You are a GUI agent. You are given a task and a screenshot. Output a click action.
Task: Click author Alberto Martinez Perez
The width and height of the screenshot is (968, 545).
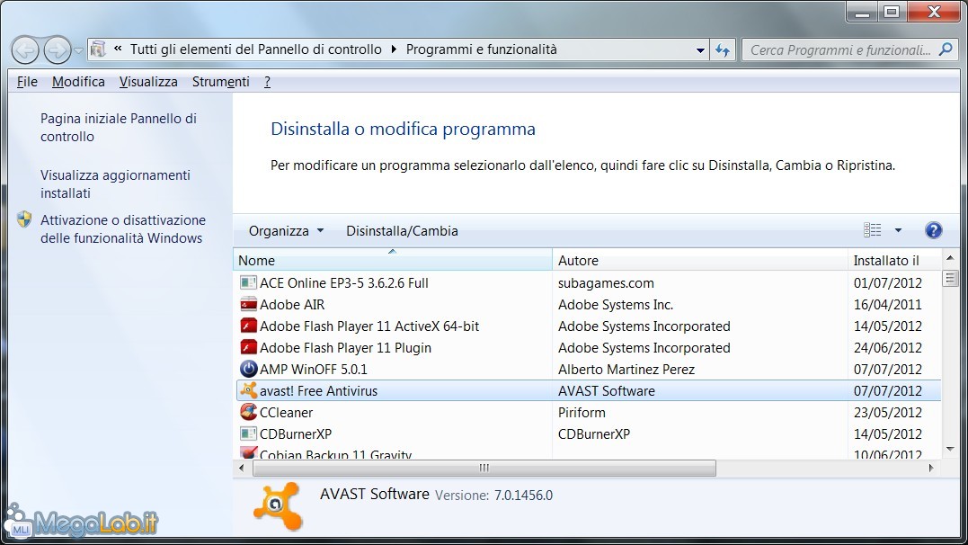tap(626, 370)
